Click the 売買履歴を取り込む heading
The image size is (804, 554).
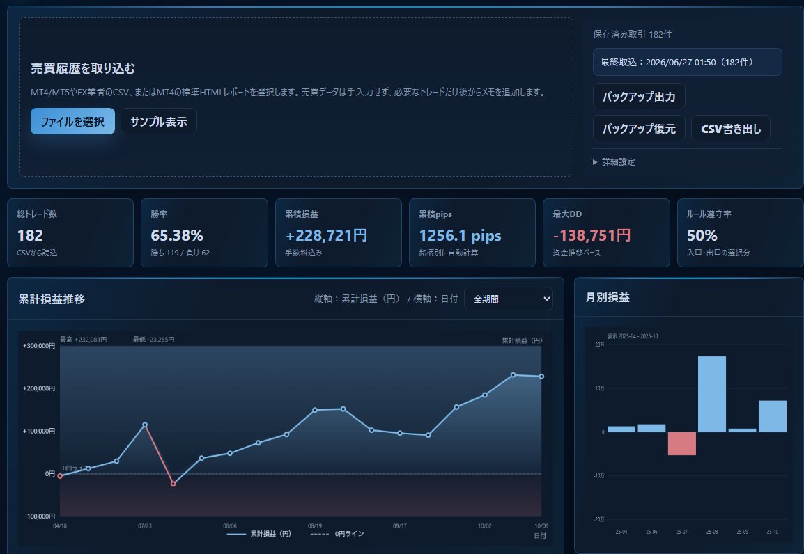point(82,68)
